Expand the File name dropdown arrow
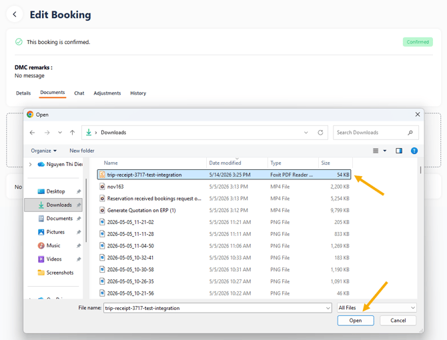This screenshot has height=340, width=447. tap(328, 308)
